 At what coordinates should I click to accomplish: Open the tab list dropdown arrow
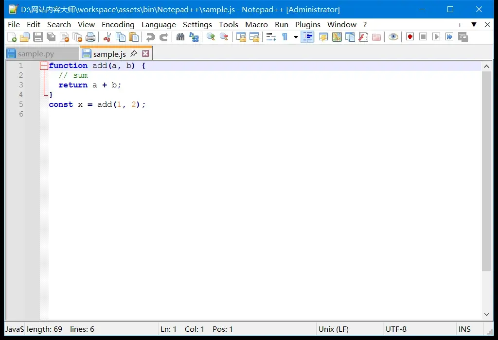pyautogui.click(x=474, y=25)
